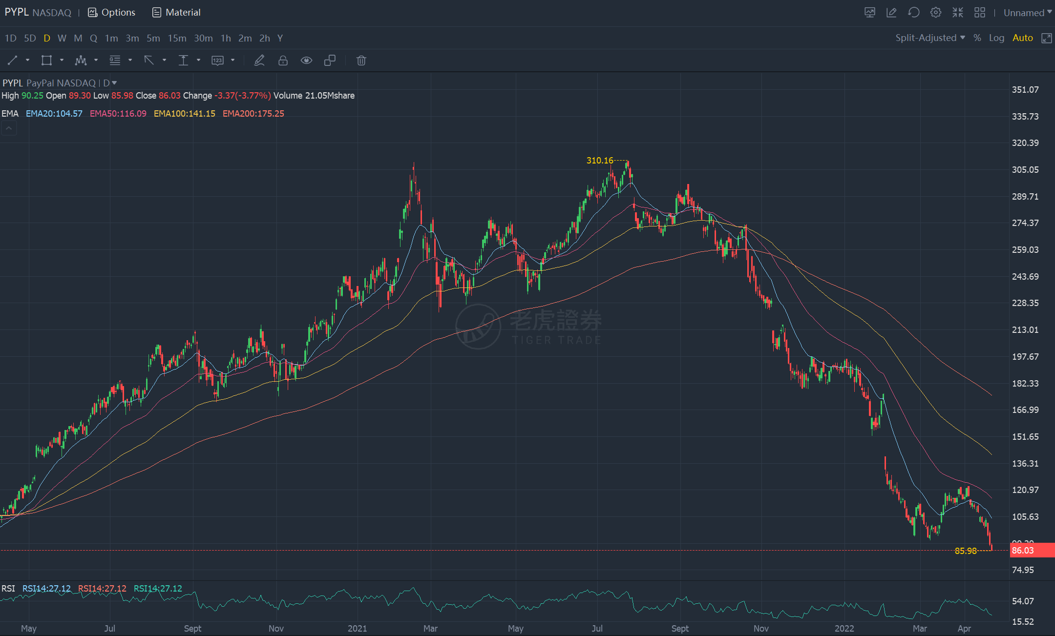Toggle drawings visibility eye icon
This screenshot has height=636, width=1055.
(x=306, y=61)
